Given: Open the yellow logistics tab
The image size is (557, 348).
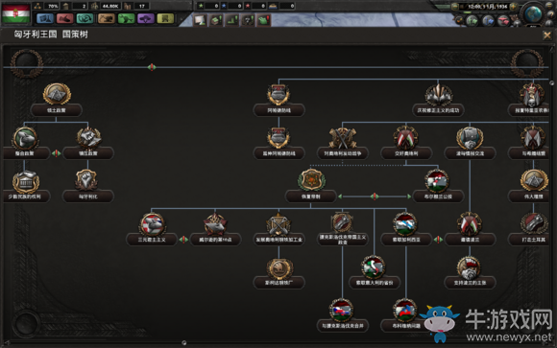Looking at the screenshot, I should 165,18.
